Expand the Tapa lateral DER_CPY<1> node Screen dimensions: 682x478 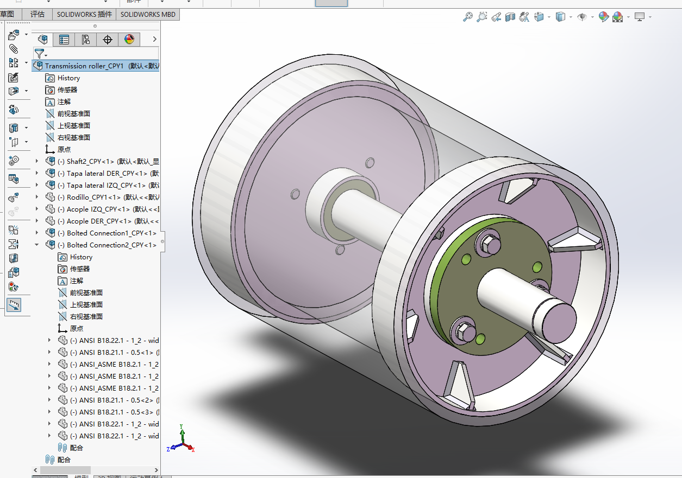pos(37,173)
